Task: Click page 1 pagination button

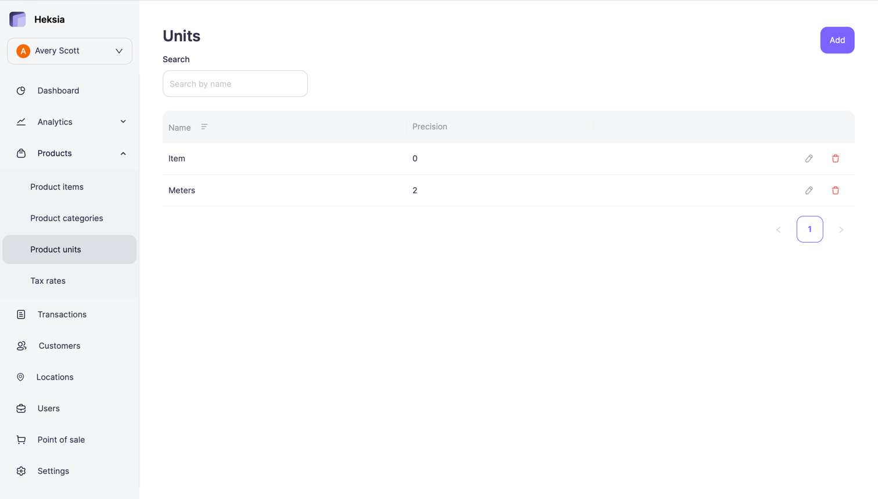Action: click(x=809, y=229)
